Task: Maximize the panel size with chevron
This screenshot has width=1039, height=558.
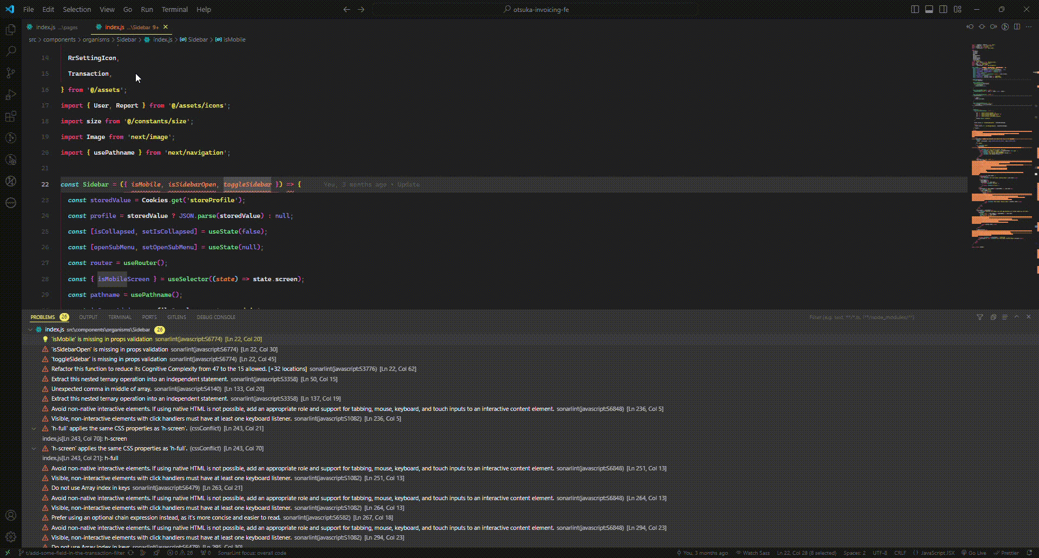Action: pyautogui.click(x=1017, y=317)
